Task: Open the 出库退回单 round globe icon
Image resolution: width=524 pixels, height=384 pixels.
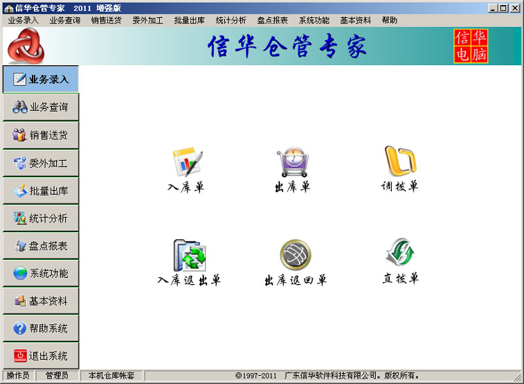Action: coord(296,255)
